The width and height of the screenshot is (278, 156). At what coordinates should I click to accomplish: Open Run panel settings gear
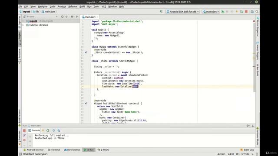tap(248, 126)
